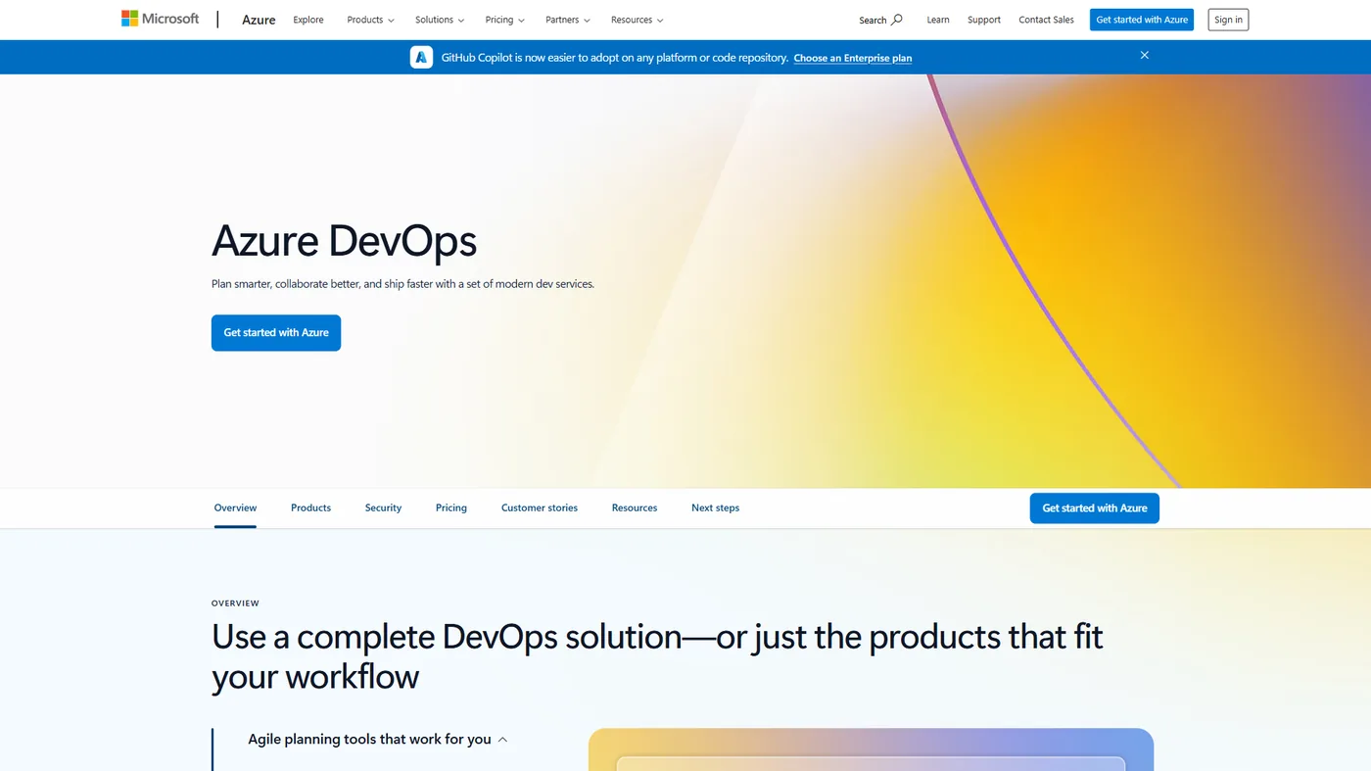
Task: Expand the Products dropdown menu
Action: [370, 20]
